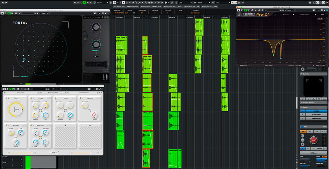Open the Grid snap type dropdown
Image resolution: width=329 pixels, height=169 pixels.
coord(185,2)
